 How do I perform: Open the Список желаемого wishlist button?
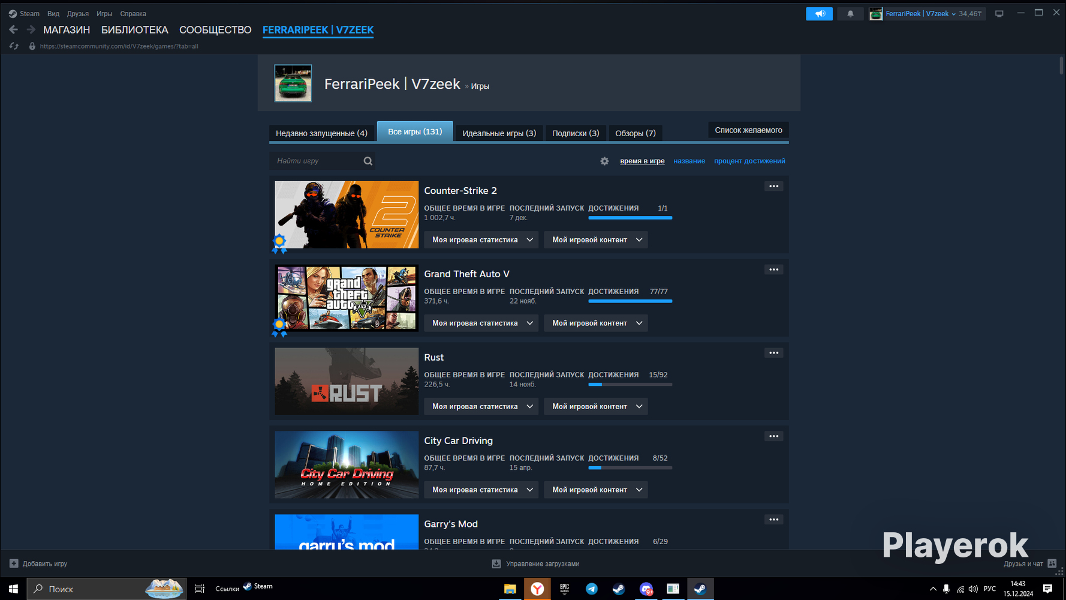[748, 130]
